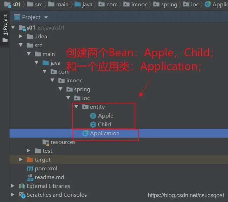Screen dimensions: 228x202
Task: Click the src folder icon in tree
Action: point(30,45)
